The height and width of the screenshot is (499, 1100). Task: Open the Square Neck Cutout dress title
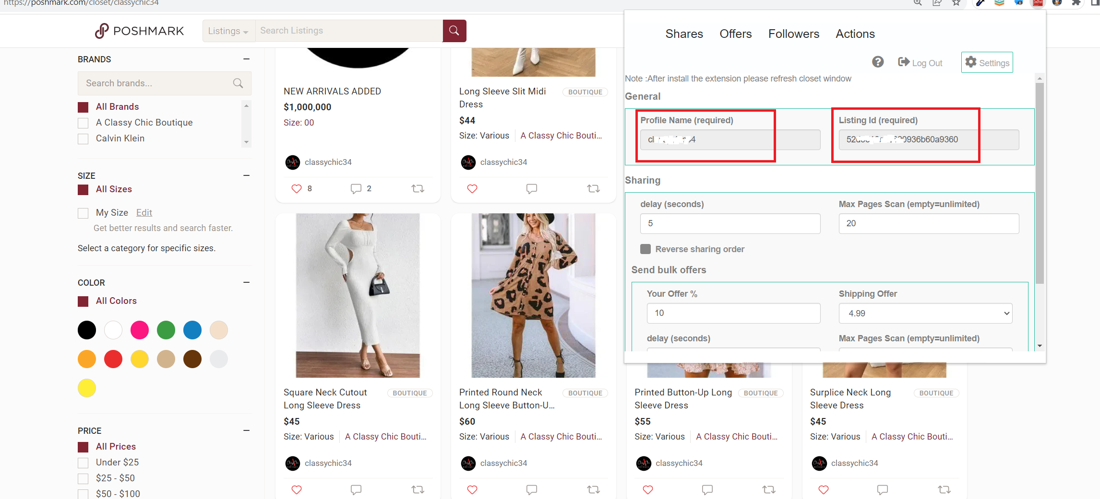325,399
